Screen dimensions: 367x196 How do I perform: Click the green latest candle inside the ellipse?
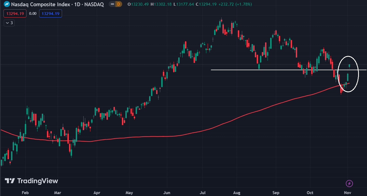pyautogui.click(x=349, y=66)
